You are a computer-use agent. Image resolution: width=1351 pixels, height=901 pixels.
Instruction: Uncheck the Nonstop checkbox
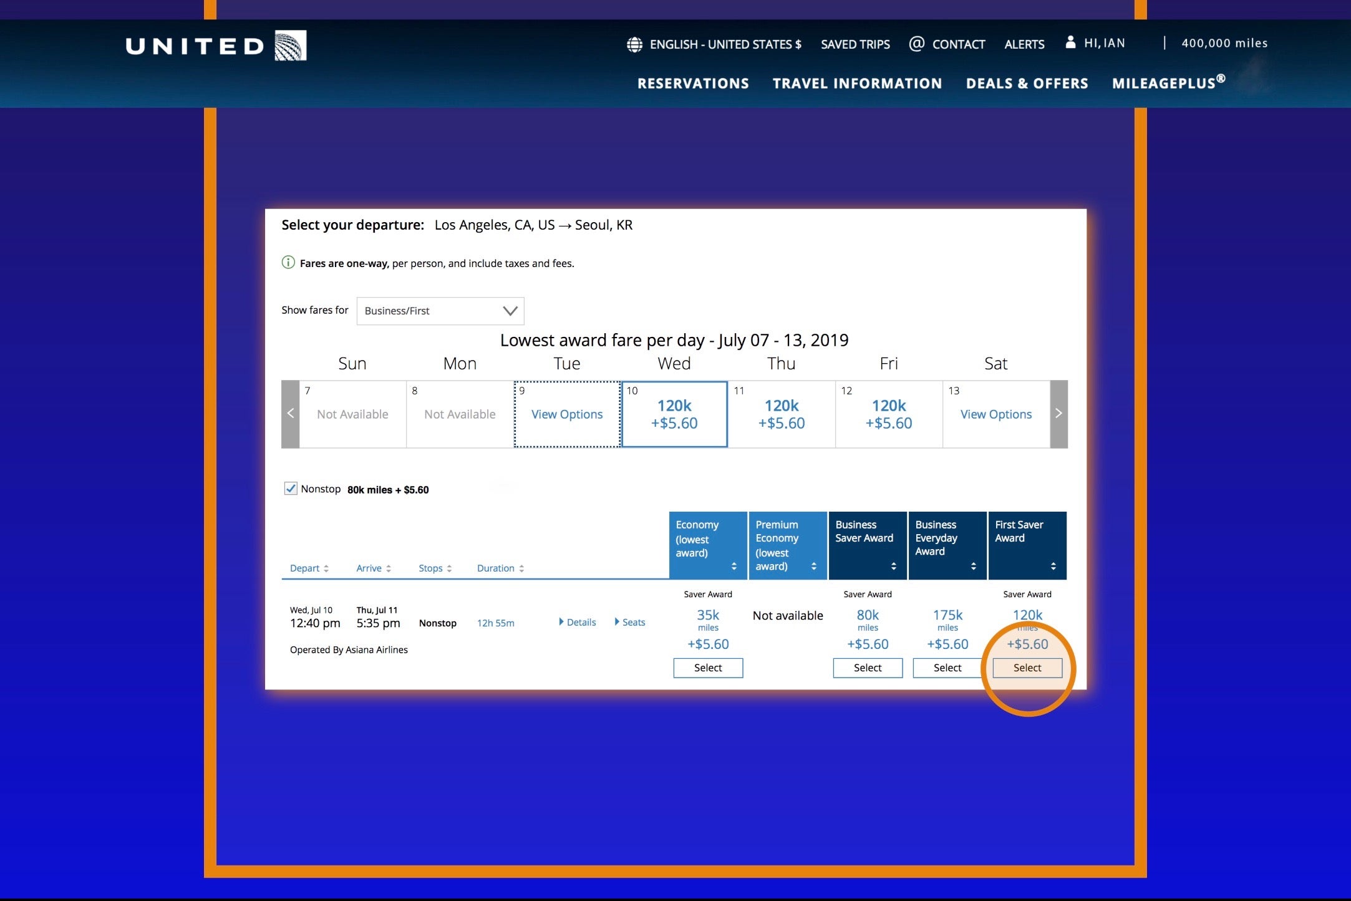pyautogui.click(x=291, y=489)
